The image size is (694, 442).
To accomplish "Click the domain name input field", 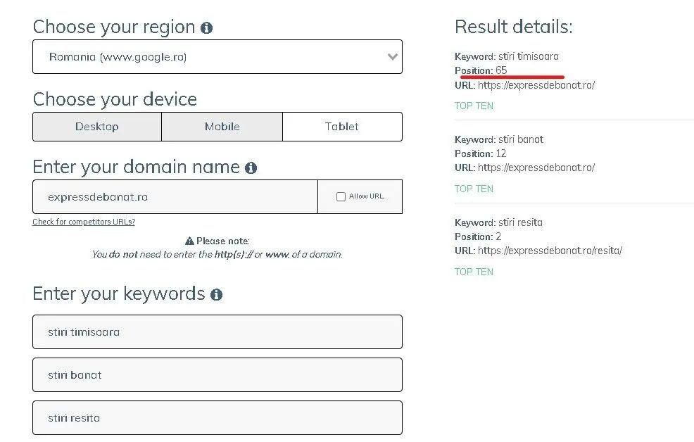I will [x=175, y=197].
